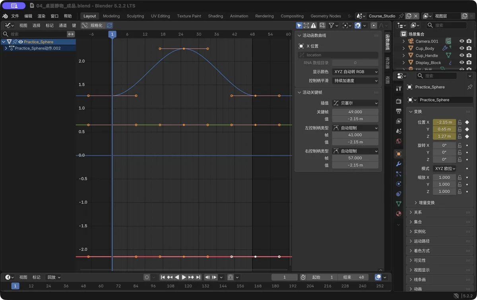Toggle Cup_Body viewport visibility eye
The width and height of the screenshot is (477, 300).
pyautogui.click(x=461, y=48)
